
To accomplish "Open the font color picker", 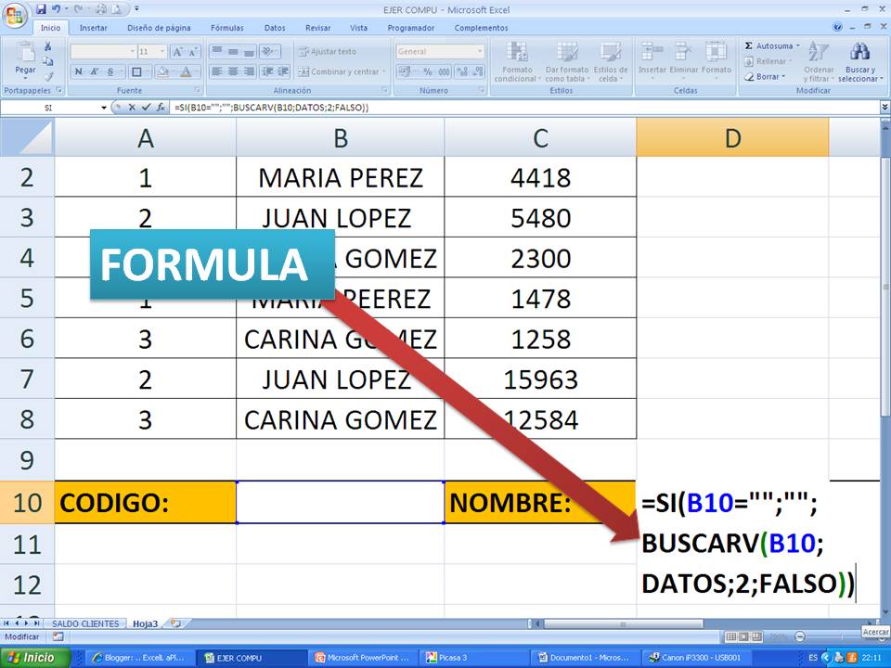I will pyautogui.click(x=186, y=71).
